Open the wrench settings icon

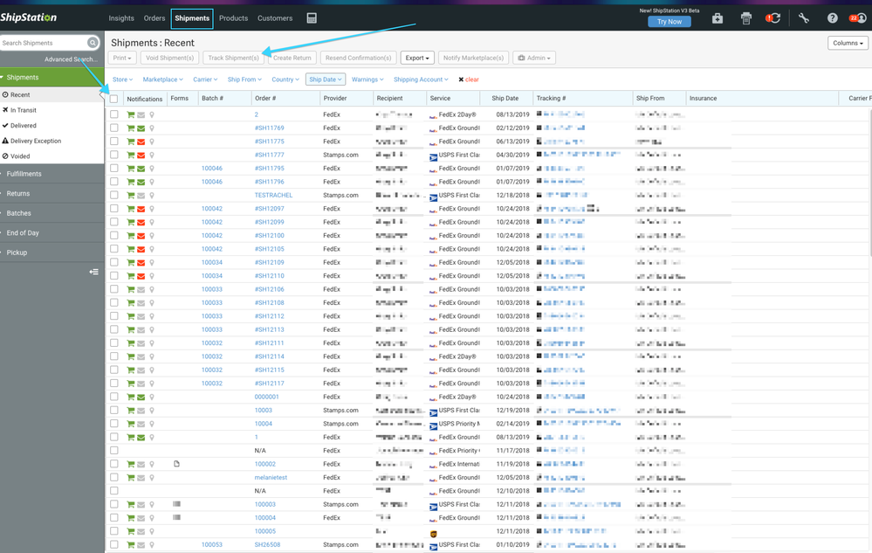[803, 18]
